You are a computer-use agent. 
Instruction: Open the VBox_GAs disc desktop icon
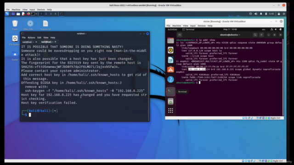30,25
